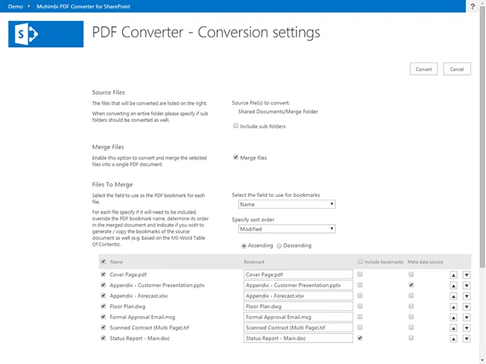Toggle Include bookmarks header checkbox
Image resolution: width=486 pixels, height=364 pixels.
pyautogui.click(x=360, y=261)
